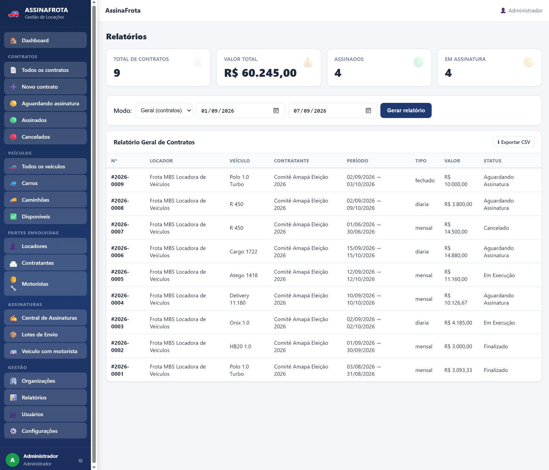Image resolution: width=549 pixels, height=470 pixels.
Task: Open Veículo com motorista menu item
Action: click(x=45, y=351)
